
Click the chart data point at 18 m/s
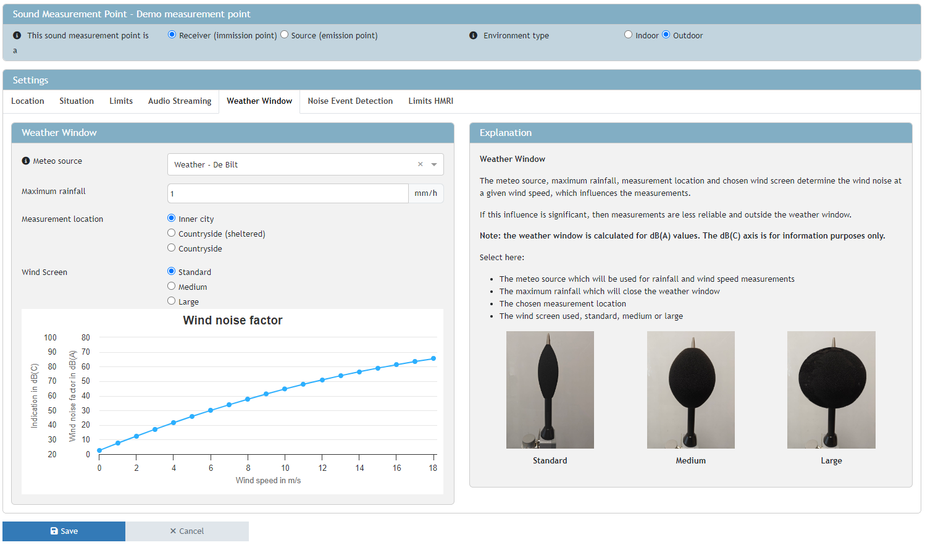tap(433, 358)
